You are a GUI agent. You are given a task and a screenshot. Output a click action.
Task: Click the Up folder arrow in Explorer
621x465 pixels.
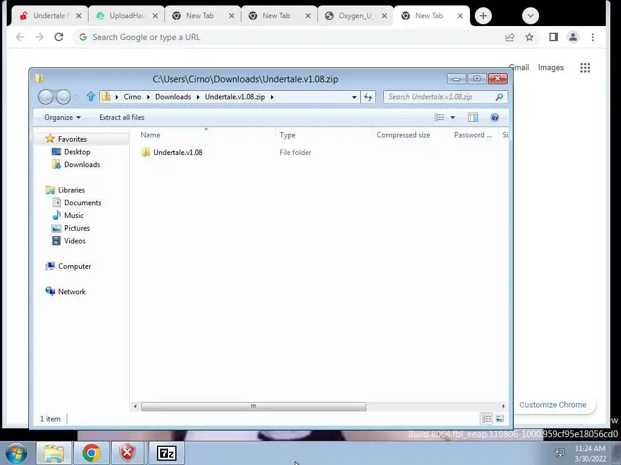click(x=91, y=96)
